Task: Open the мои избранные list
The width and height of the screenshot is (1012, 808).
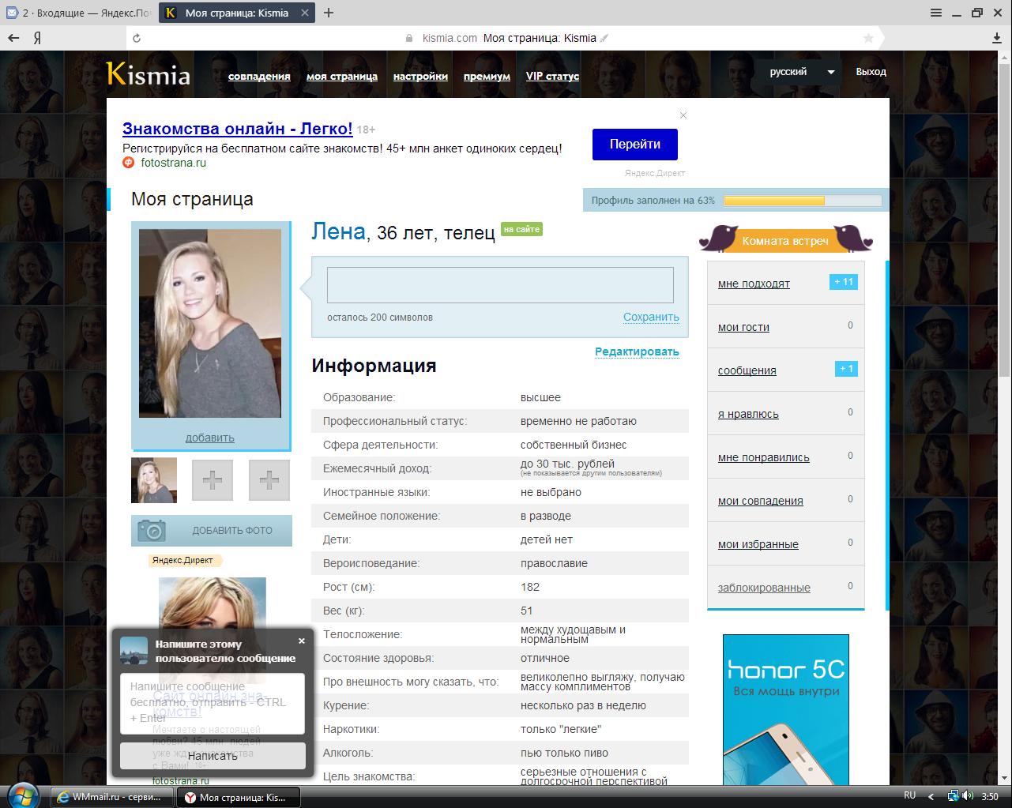Action: coord(758,544)
